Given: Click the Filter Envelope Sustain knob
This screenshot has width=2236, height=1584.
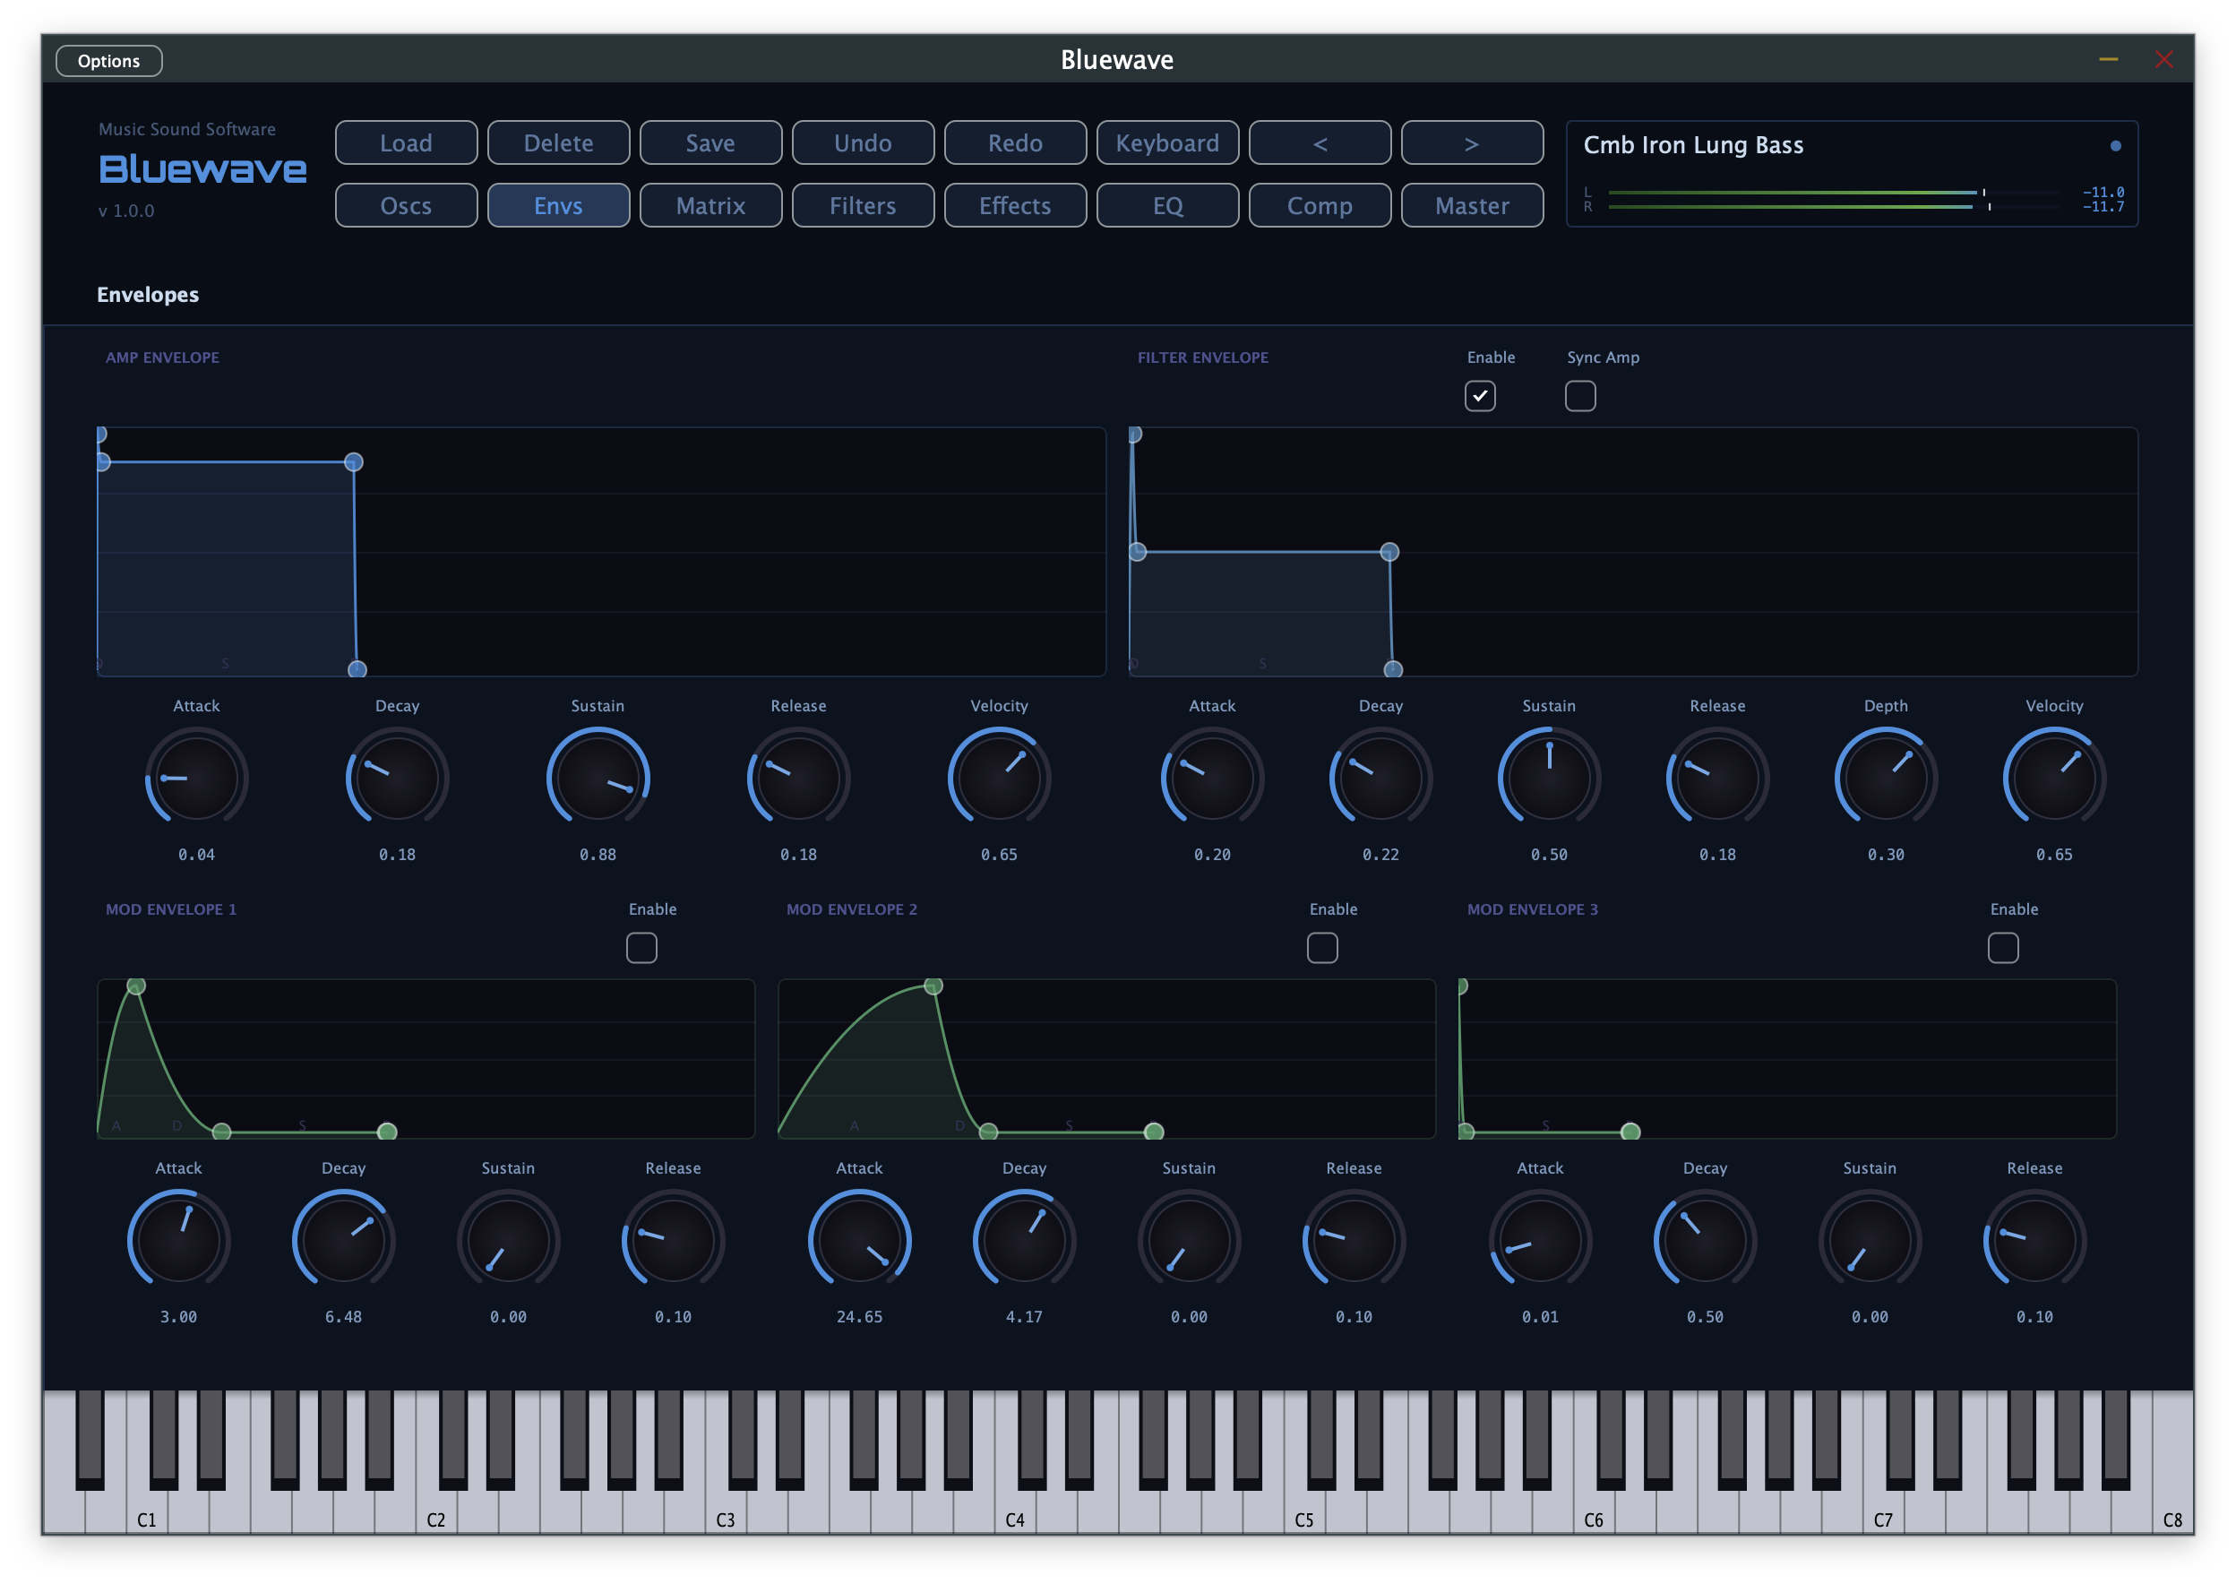Looking at the screenshot, I should click(1549, 779).
